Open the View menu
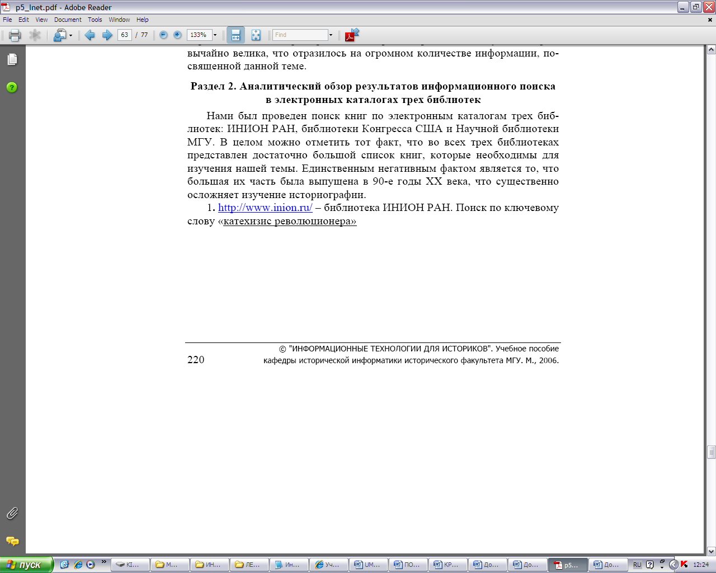716x573 pixels. pos(42,20)
